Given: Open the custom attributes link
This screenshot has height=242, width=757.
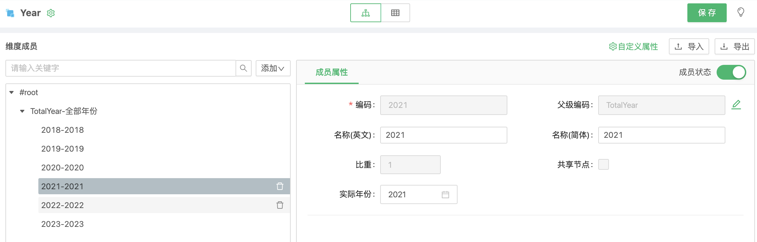Looking at the screenshot, I should [x=634, y=46].
